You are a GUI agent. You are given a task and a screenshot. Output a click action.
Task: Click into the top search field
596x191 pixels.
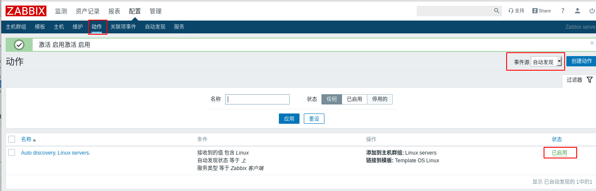click(455, 11)
